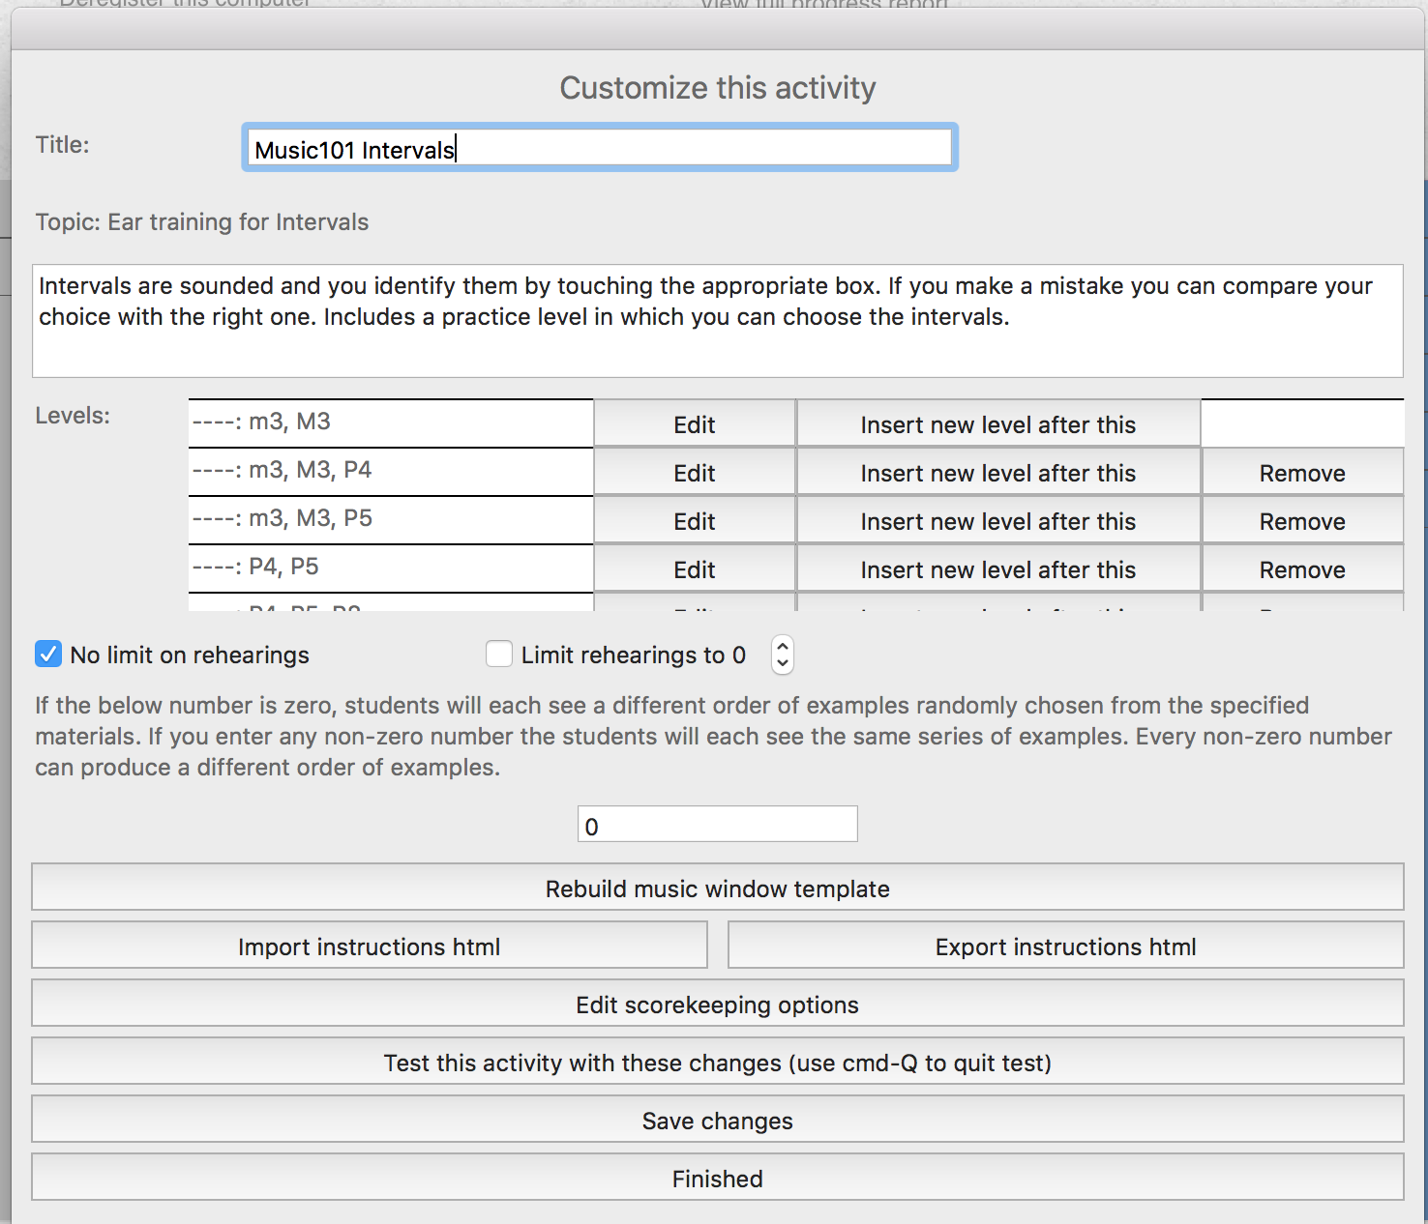This screenshot has width=1428, height=1224.
Task: Save changes to the activity
Action: point(717,1120)
